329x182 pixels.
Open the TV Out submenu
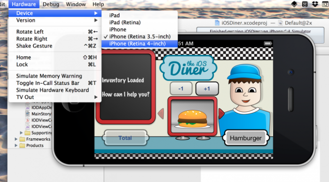[55, 97]
